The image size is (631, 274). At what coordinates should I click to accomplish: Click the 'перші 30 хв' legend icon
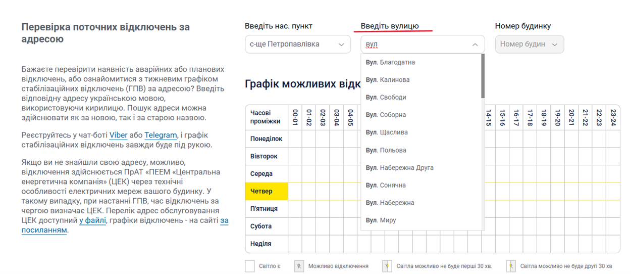[x=387, y=266]
